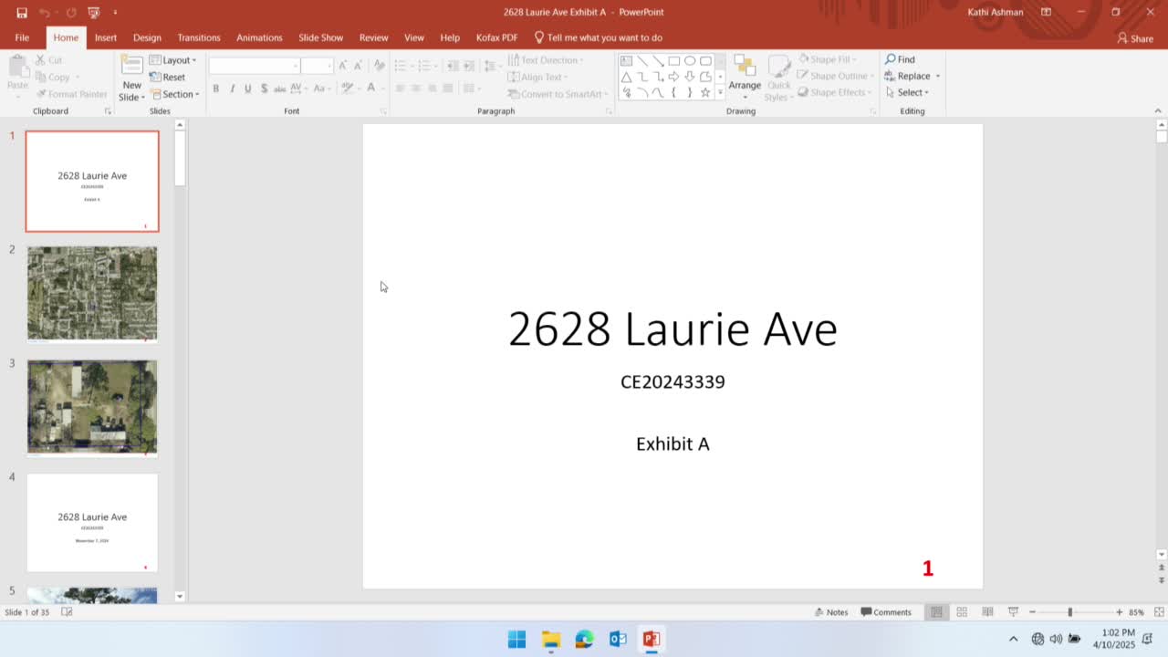
Task: Switch to the Design tab
Action: (x=147, y=37)
